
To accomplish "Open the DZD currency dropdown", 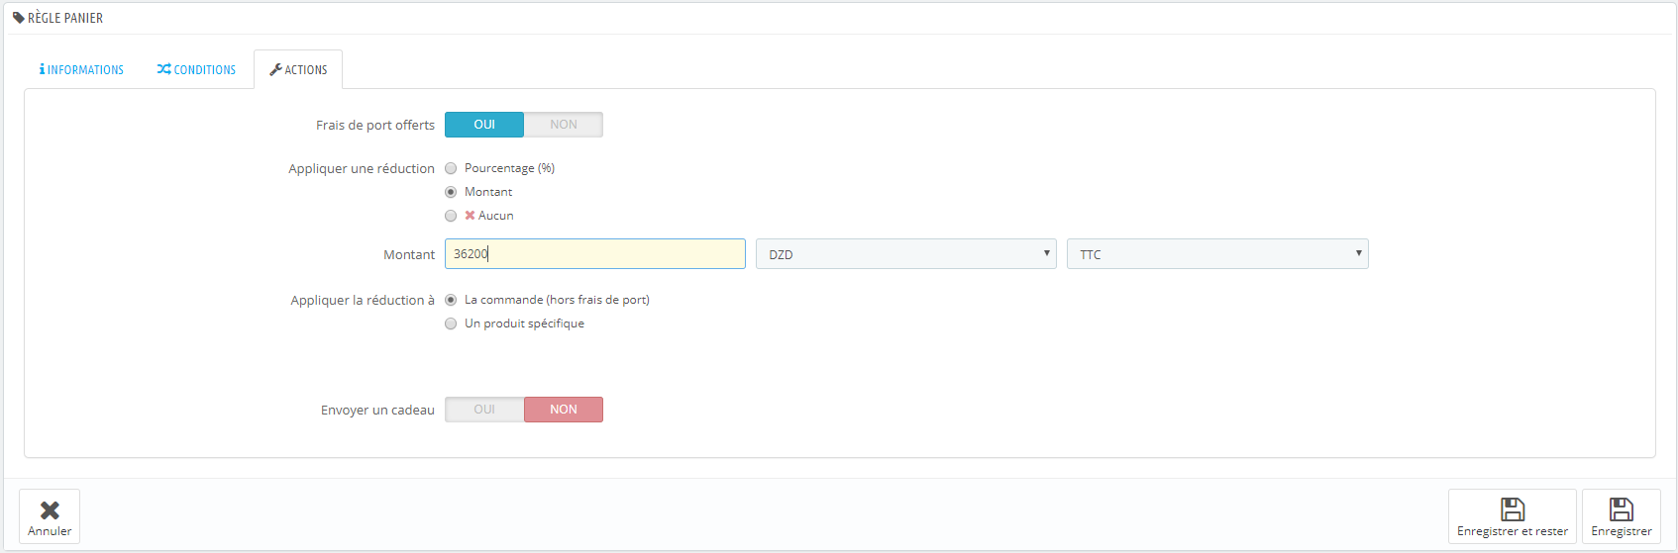I will pos(906,254).
